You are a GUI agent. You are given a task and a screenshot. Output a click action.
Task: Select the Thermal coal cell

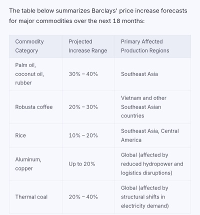pyautogui.click(x=31, y=197)
